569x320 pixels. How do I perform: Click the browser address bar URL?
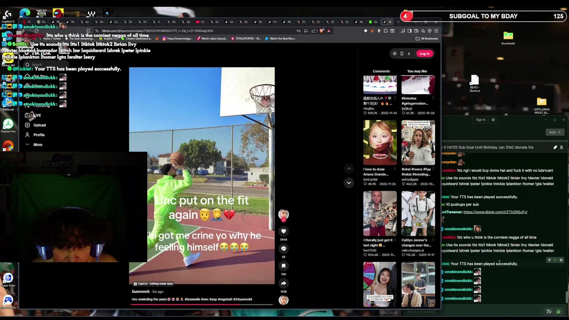(157, 31)
